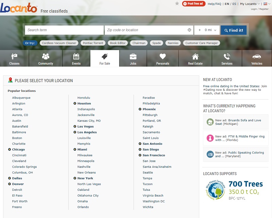Viewport: 272px width, 218px height.
Task: Open the Events category
Action: pos(76,58)
